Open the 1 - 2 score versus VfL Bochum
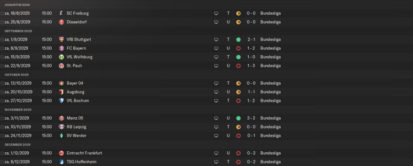This screenshot has width=413, height=166. coord(251,101)
